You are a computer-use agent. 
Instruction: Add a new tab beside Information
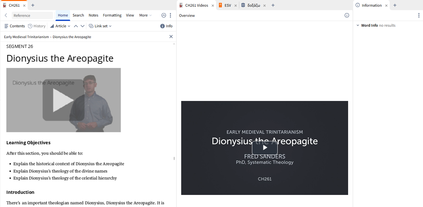tap(395, 5)
